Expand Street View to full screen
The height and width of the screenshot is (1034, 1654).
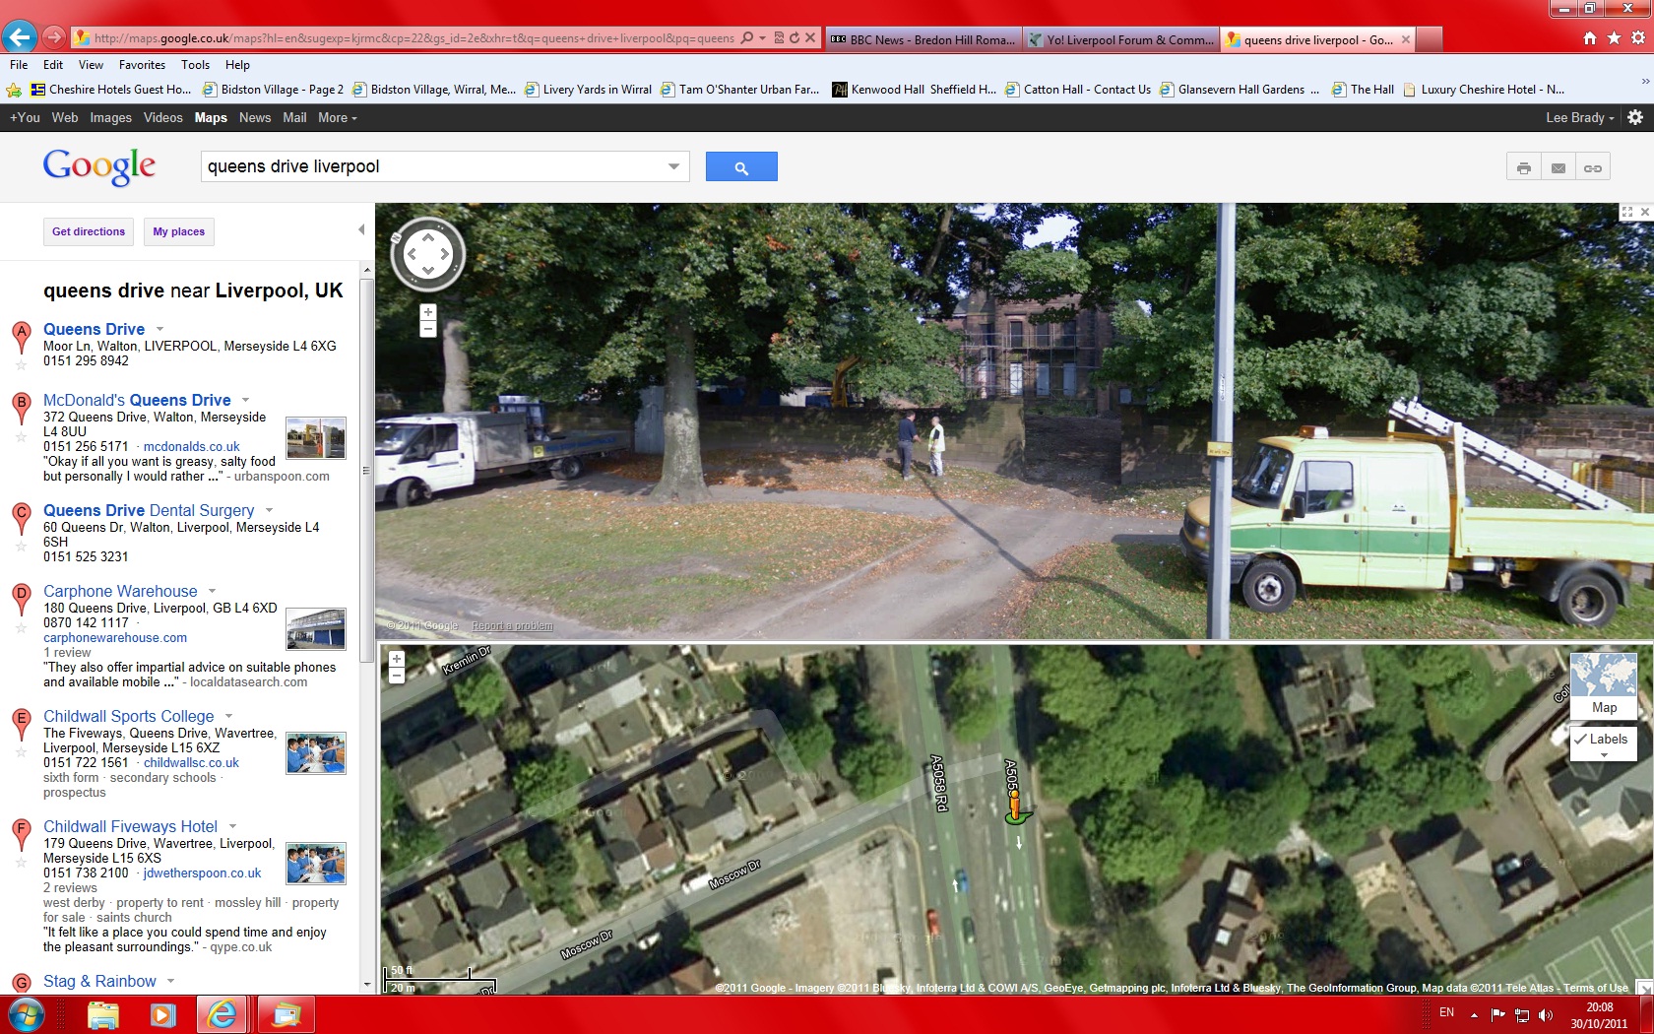click(x=1626, y=212)
